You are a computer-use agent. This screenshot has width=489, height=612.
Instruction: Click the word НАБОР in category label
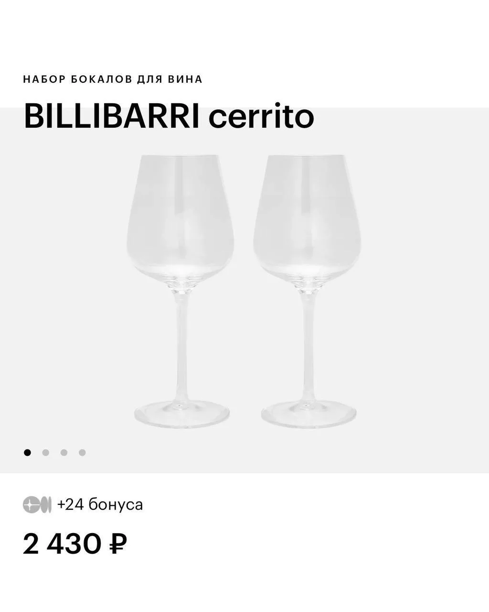pos(44,79)
